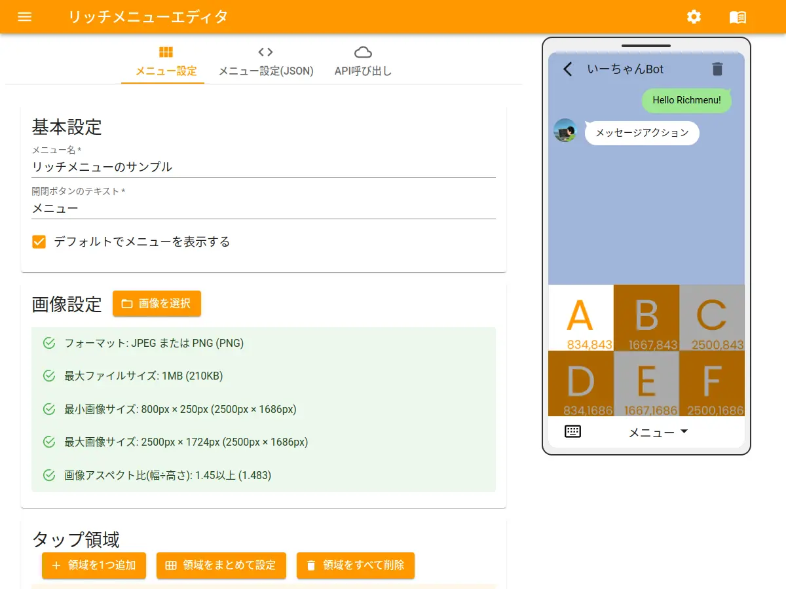Click the メニュー名 input field
This screenshot has width=786, height=589.
tap(264, 167)
